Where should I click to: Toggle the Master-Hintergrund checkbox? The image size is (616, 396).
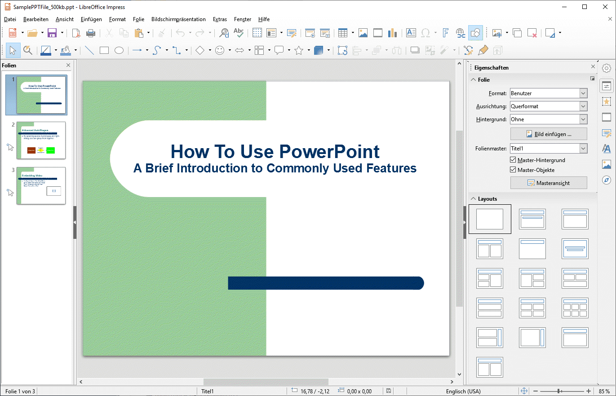(x=513, y=160)
